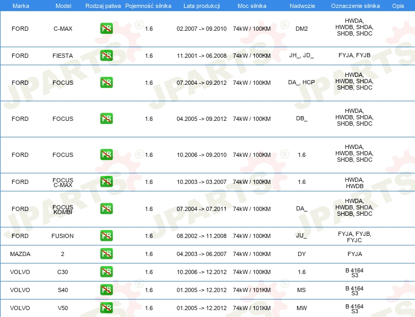The width and height of the screenshot is (415, 317).
Task: Click the petrol fuel icon in the VOLVO S40 row
Action: 106,290
